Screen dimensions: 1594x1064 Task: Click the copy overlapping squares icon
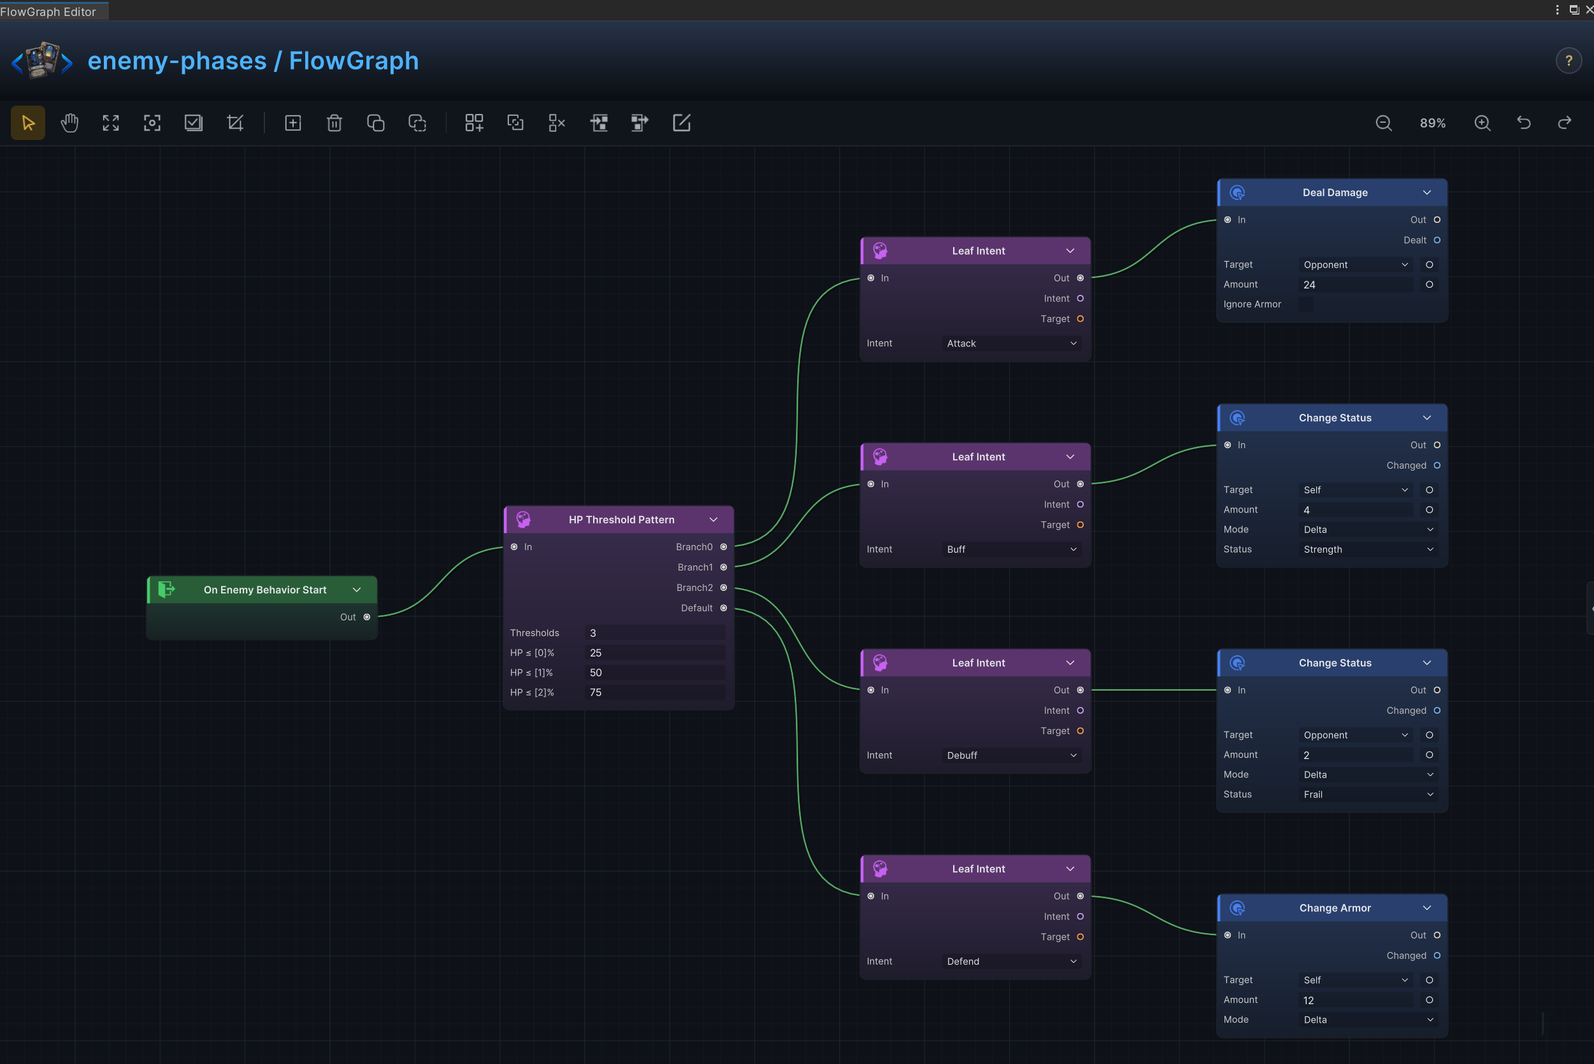(375, 123)
